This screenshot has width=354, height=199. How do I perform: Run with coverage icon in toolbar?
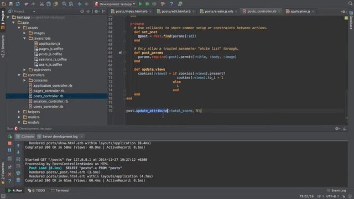click(x=154, y=4)
